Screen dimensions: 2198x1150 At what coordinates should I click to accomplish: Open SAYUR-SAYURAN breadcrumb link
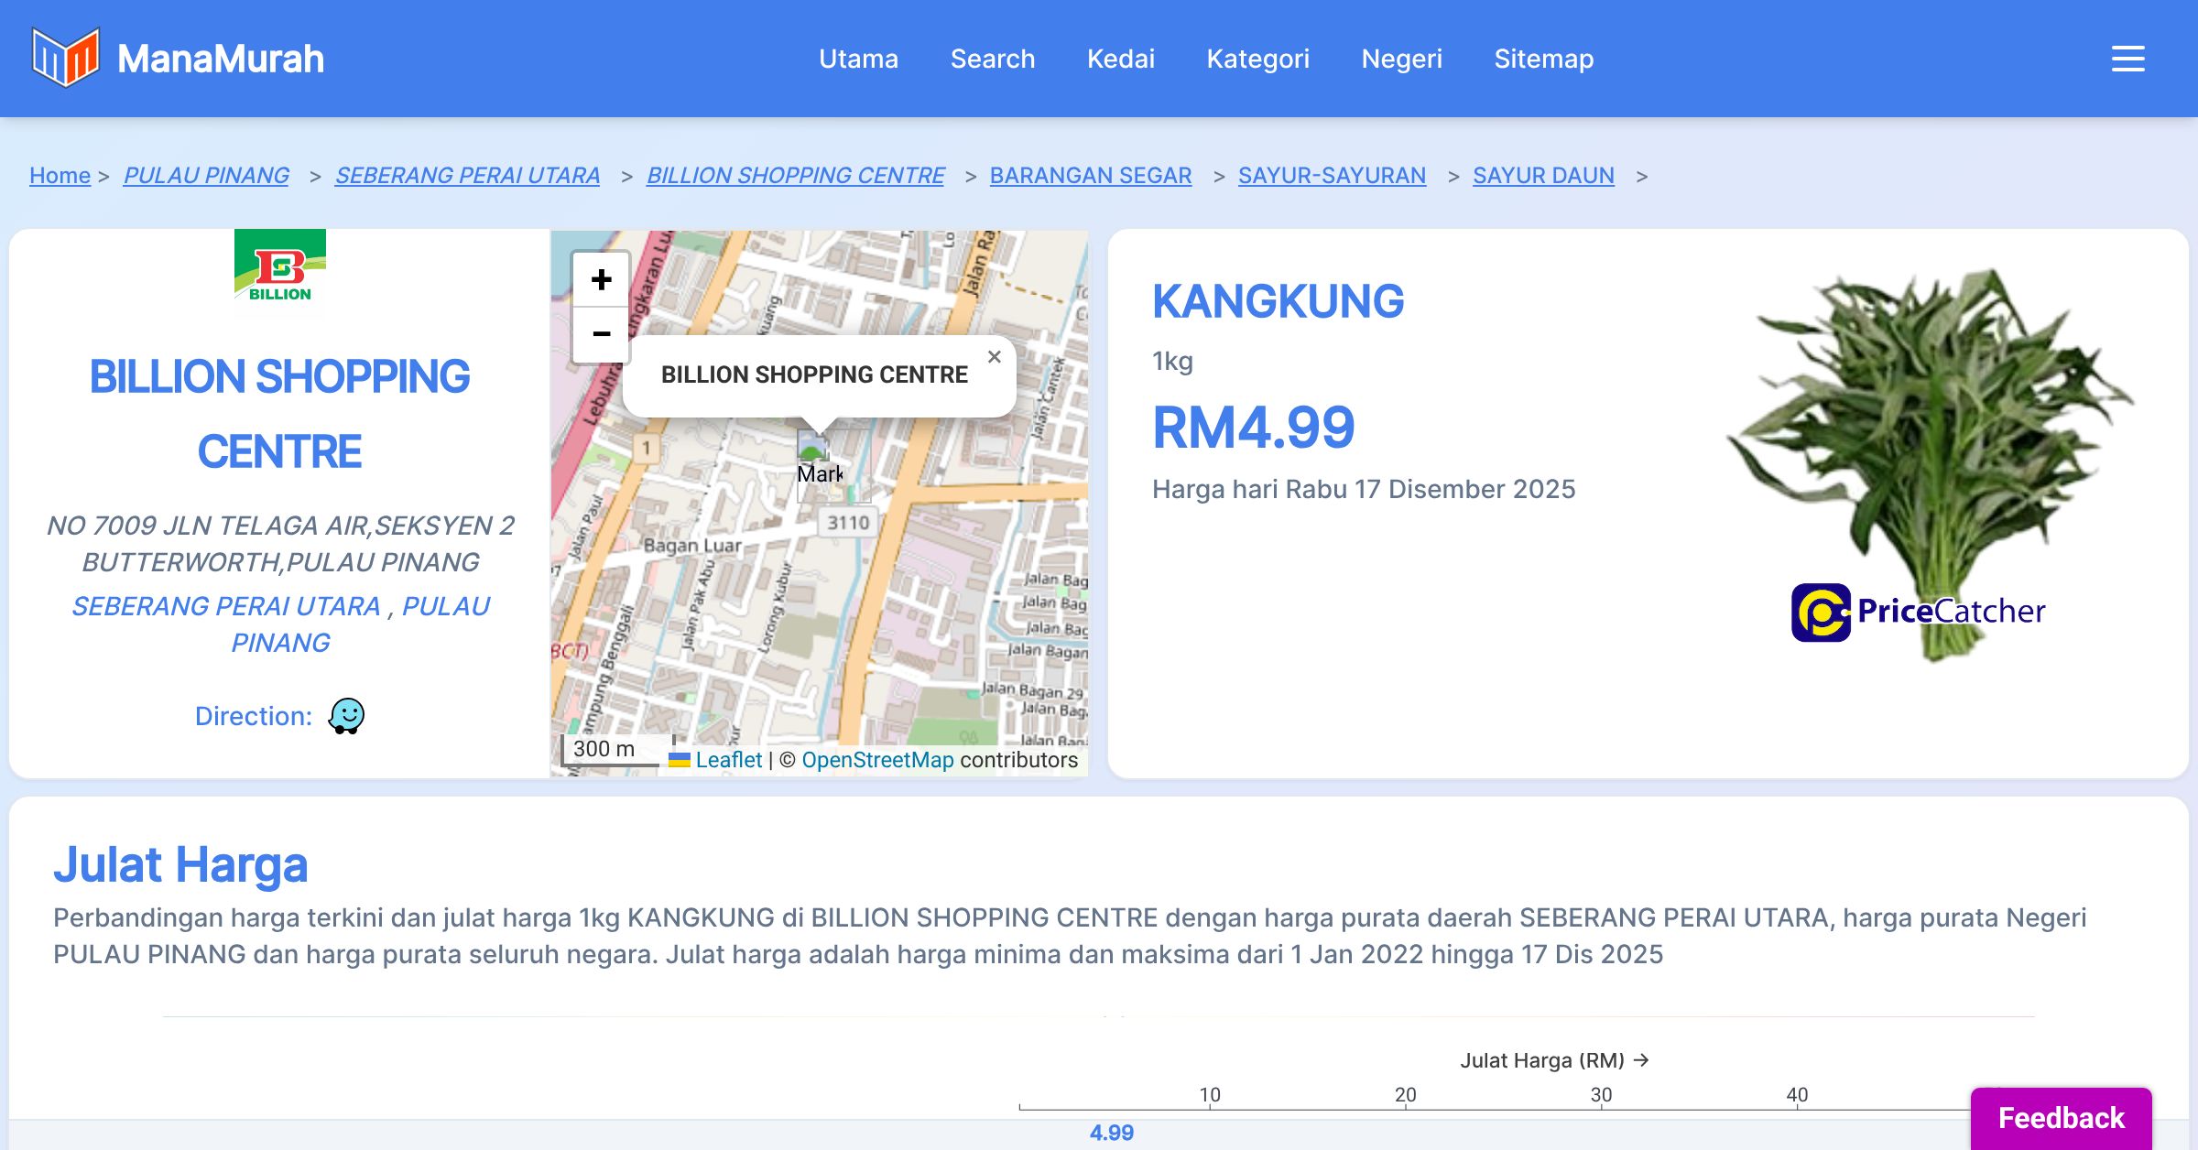tap(1332, 175)
